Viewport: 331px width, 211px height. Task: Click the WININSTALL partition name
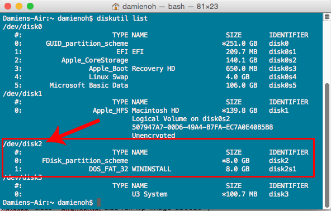(152, 169)
